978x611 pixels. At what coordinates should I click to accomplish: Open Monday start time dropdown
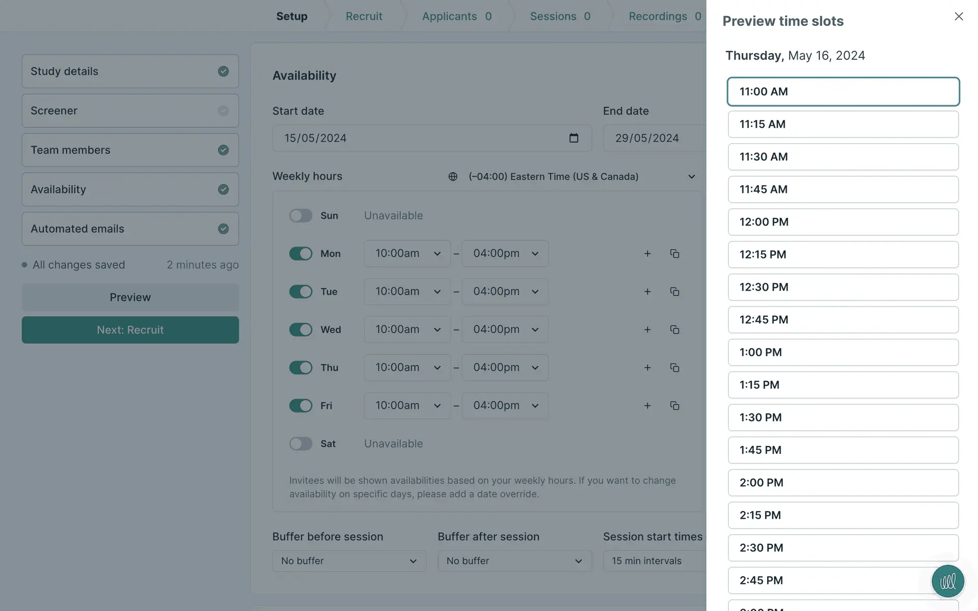[407, 254]
